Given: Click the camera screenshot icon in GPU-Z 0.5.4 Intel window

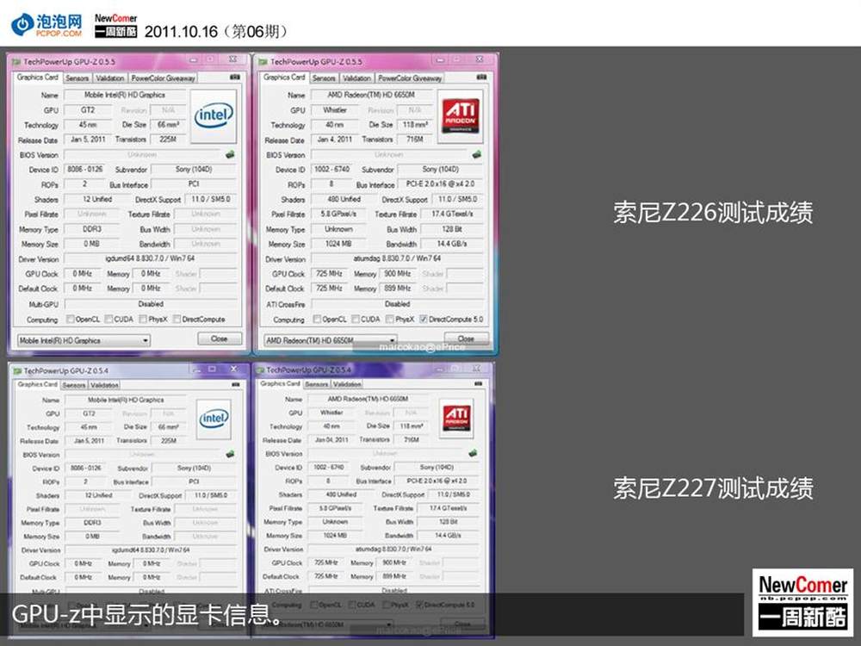Looking at the screenshot, I should click(x=236, y=384).
